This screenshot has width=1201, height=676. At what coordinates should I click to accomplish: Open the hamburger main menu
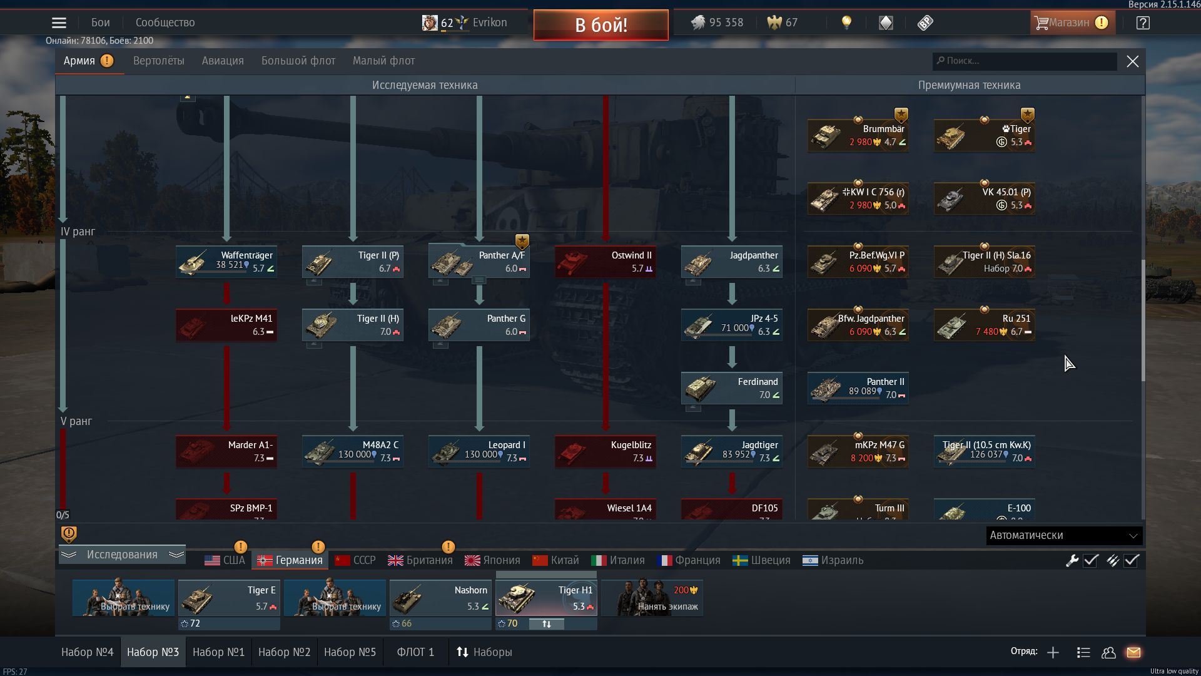pyautogui.click(x=59, y=23)
